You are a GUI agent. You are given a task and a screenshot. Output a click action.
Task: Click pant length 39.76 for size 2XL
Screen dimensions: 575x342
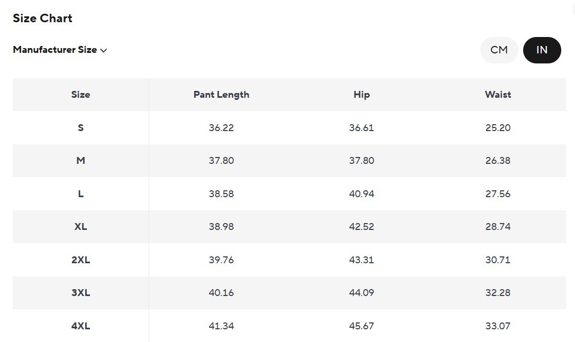[221, 260]
